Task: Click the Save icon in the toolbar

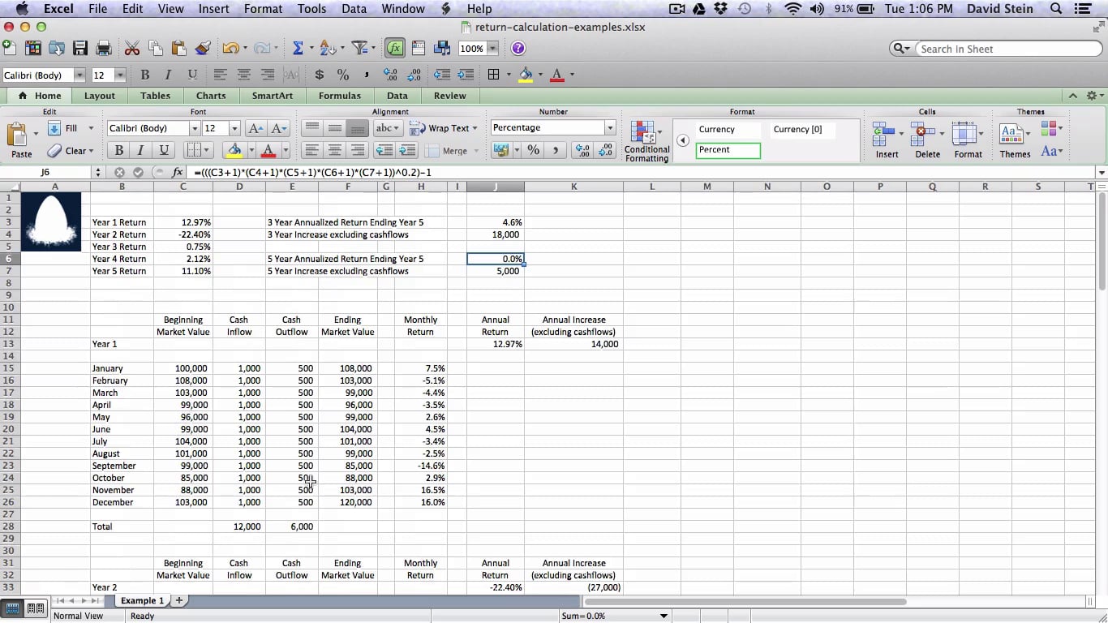Action: tap(79, 49)
